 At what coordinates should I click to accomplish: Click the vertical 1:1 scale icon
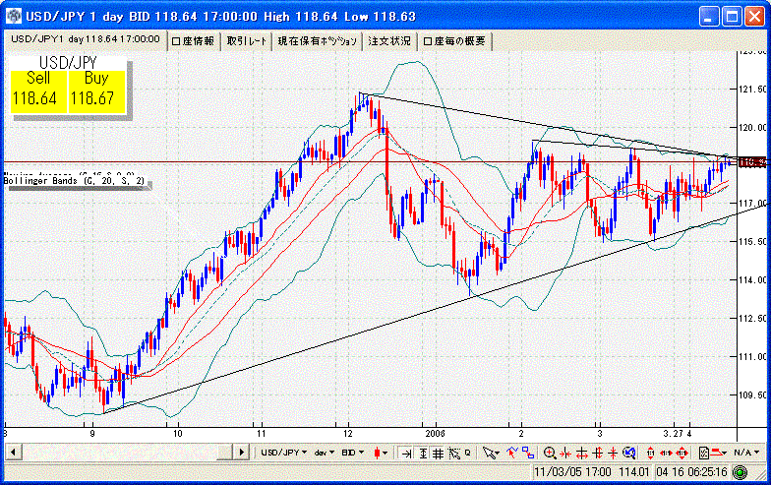point(651,453)
